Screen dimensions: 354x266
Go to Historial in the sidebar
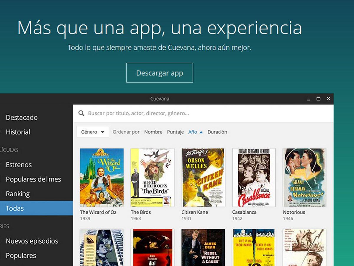tap(18, 132)
